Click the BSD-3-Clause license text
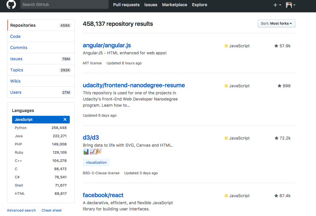Image resolution: width=316 pixels, height=216 pixels. (x=101, y=173)
